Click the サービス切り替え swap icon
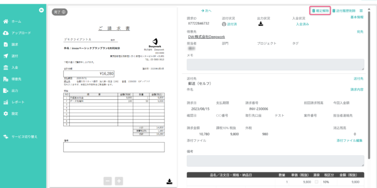The image size is (377, 188). (6, 137)
